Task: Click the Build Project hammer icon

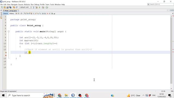Action: (34, 7)
